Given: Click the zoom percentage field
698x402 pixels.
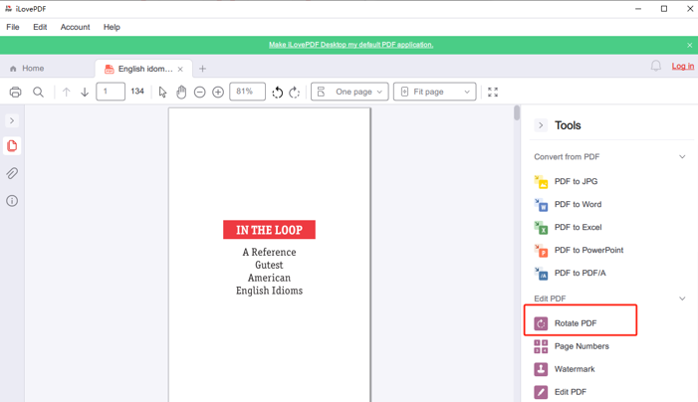Looking at the screenshot, I should [x=248, y=92].
